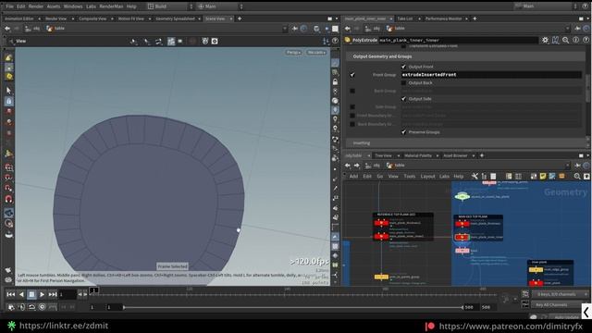This screenshot has width=592, height=333.
Task: Expand the network editor path dropdown arrow
Action: 567,166
